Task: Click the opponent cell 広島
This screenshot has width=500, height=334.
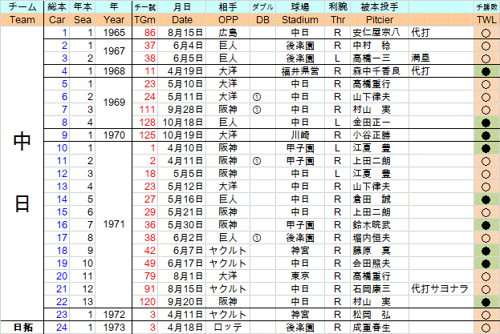Action: (228, 33)
